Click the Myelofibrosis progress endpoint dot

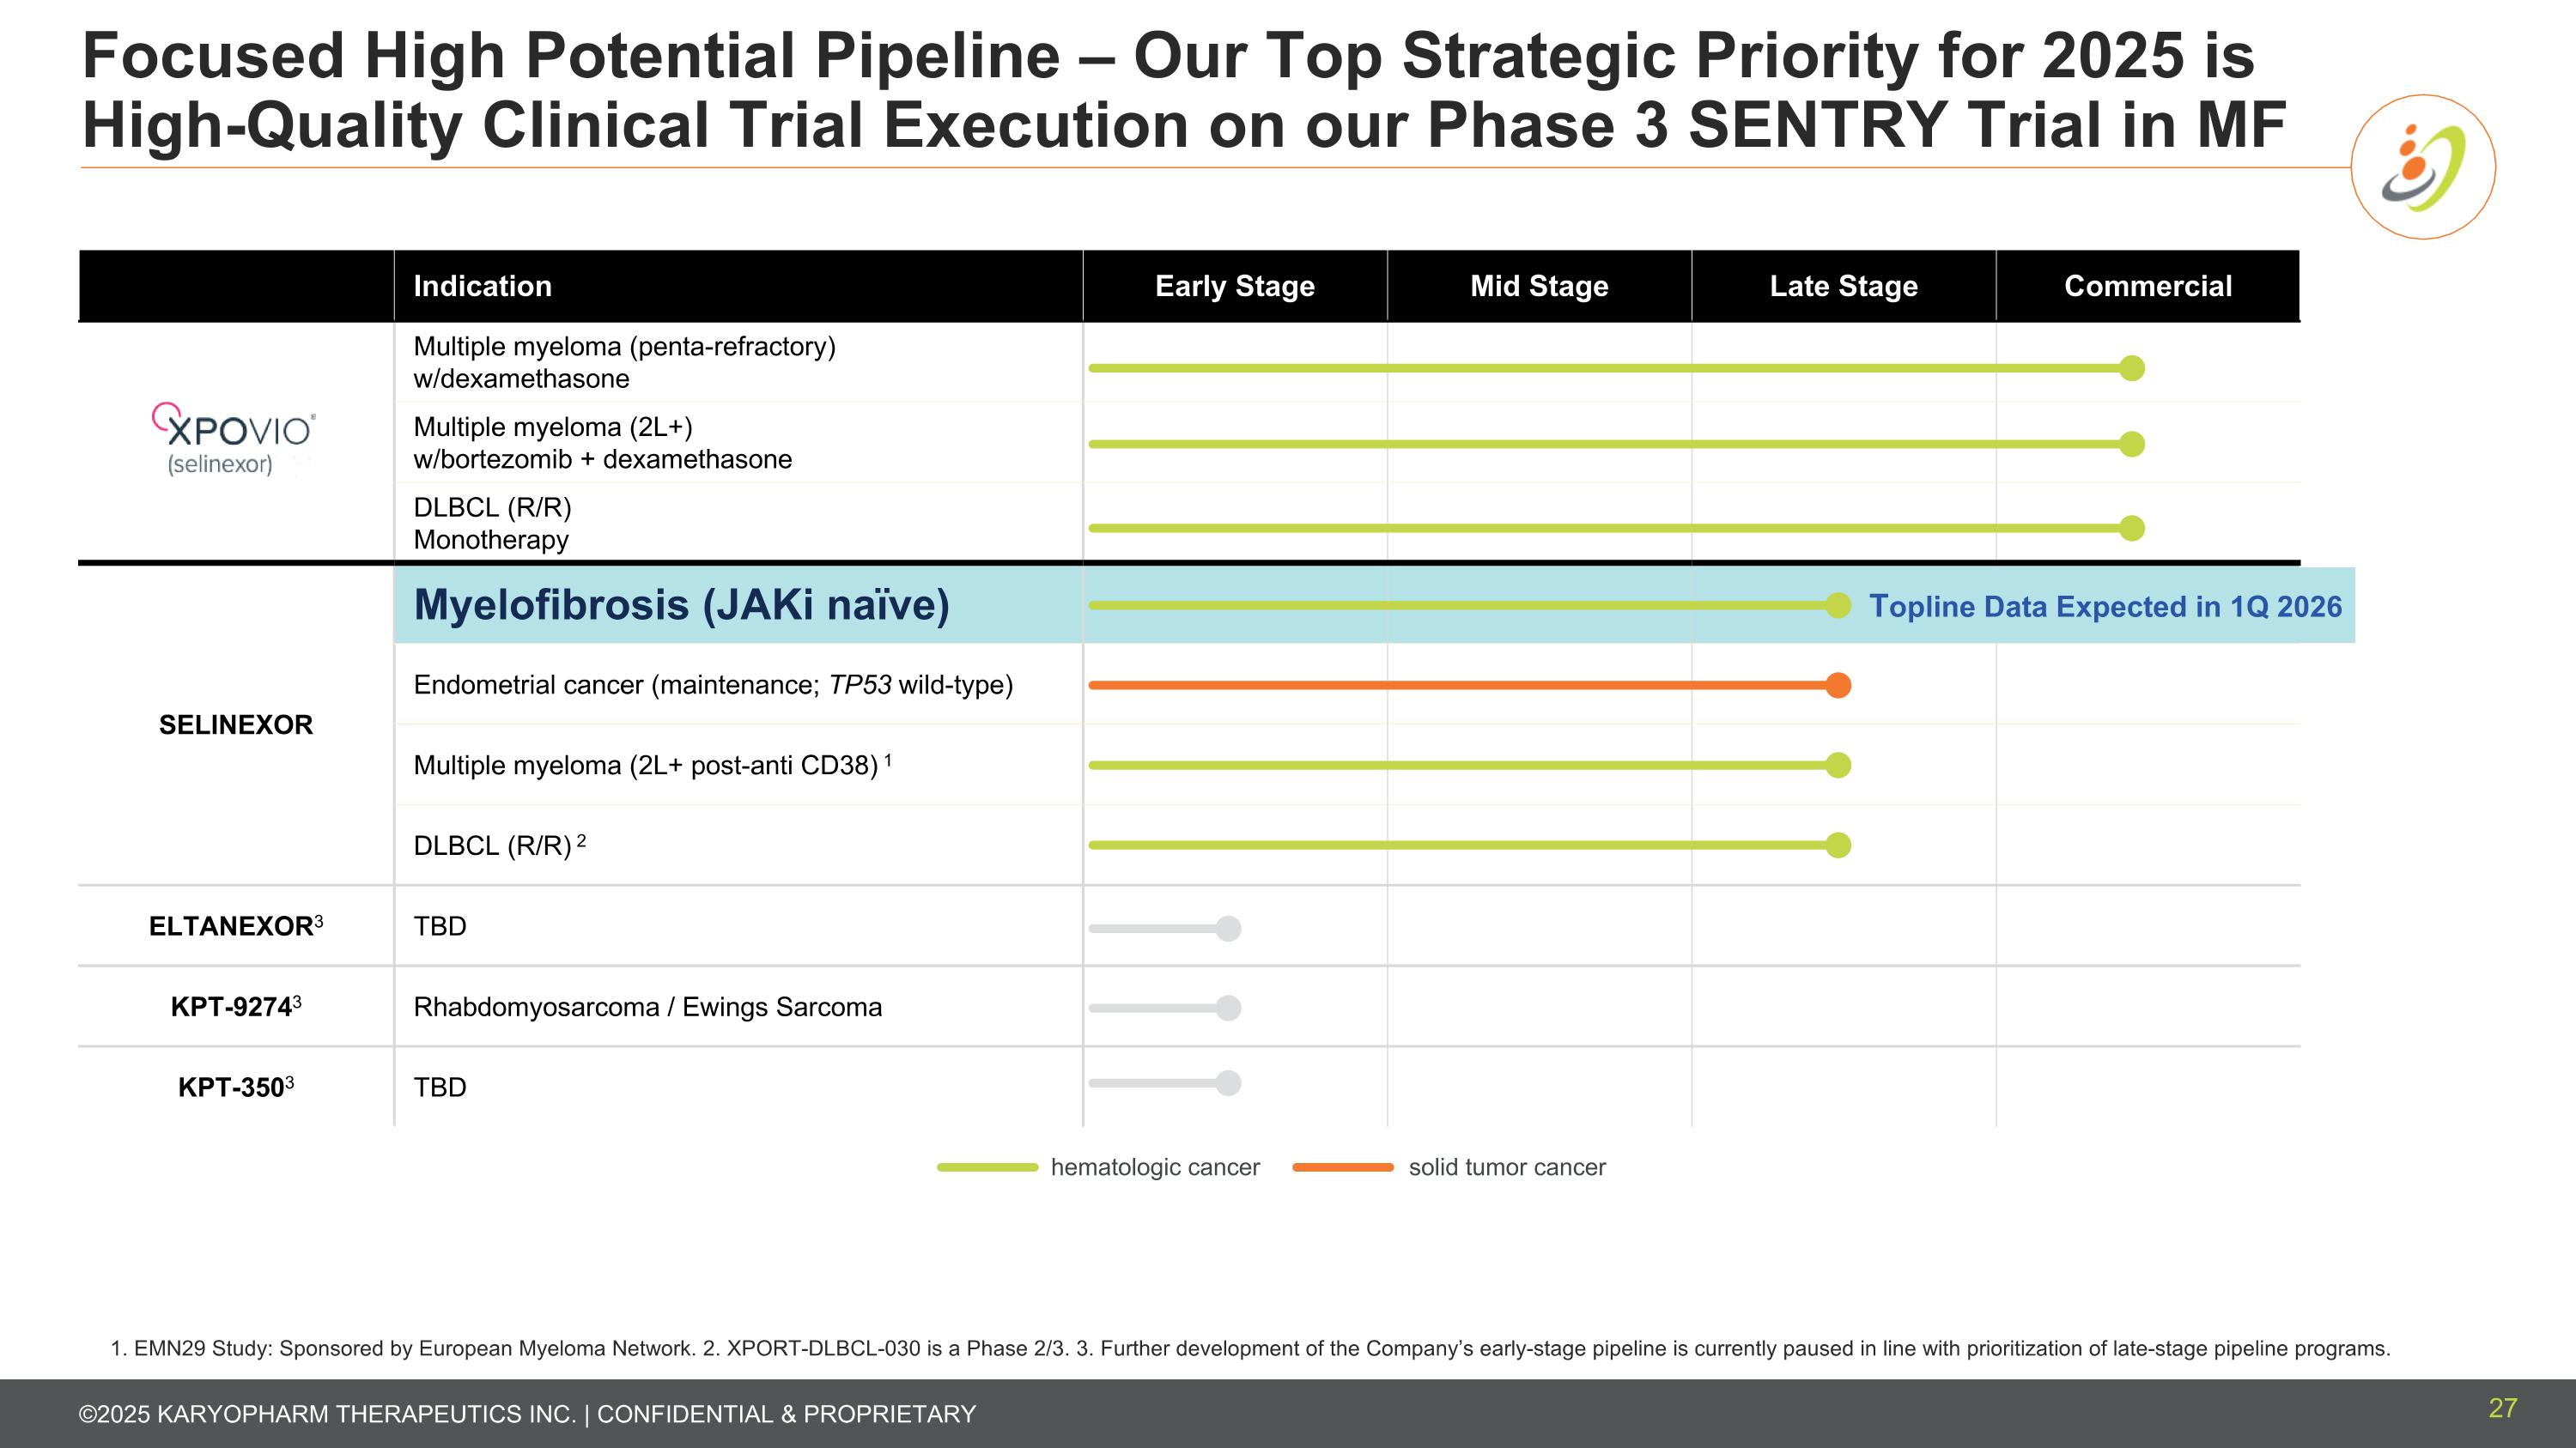1838,606
